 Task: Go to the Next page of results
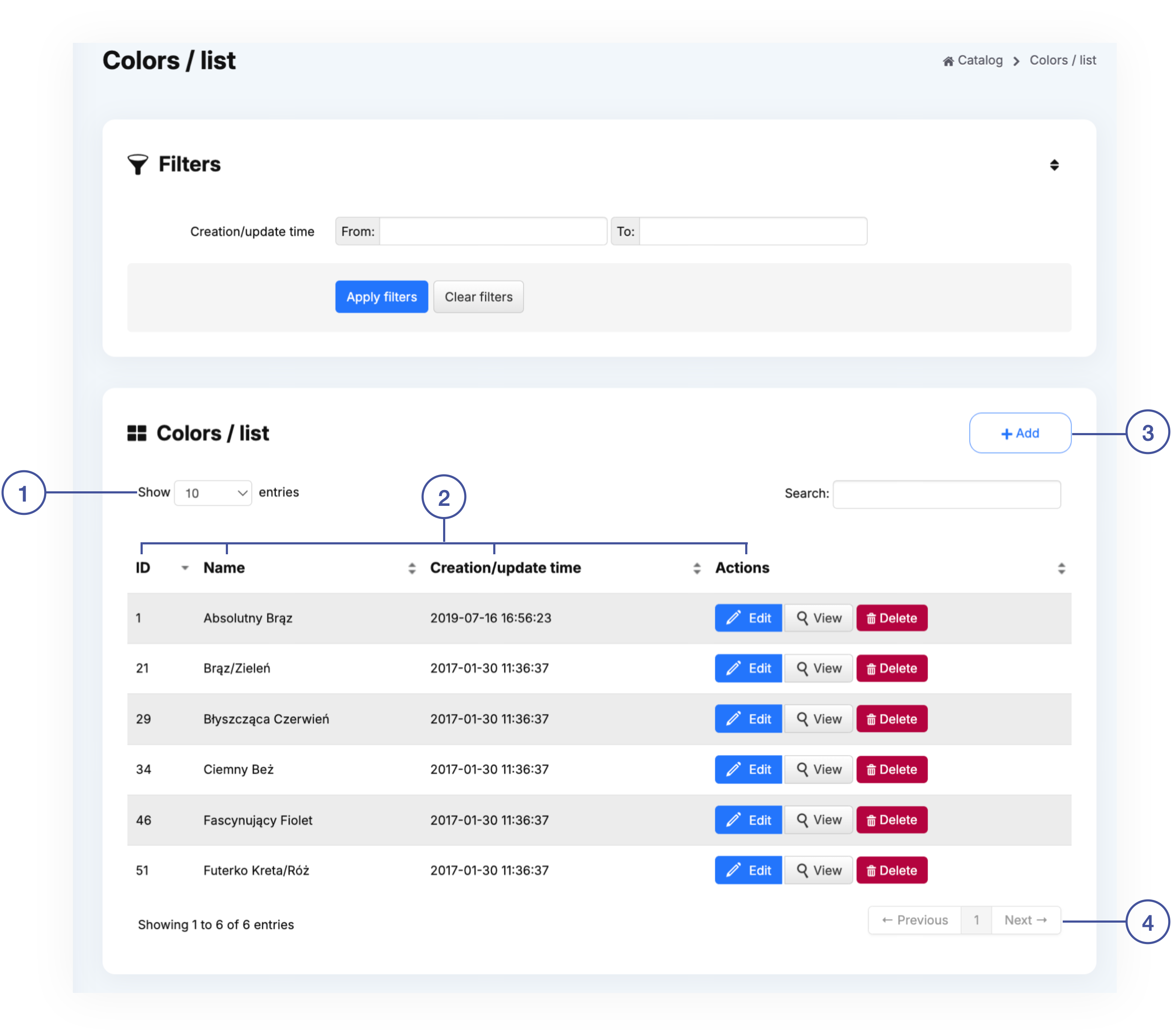point(1025,920)
